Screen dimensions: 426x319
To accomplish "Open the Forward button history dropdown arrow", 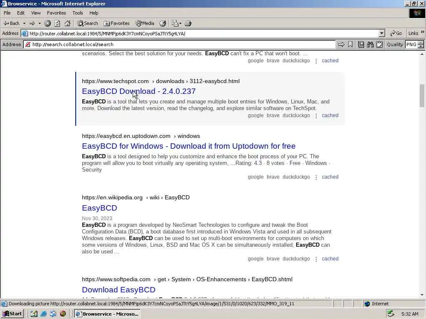I will (40, 23).
